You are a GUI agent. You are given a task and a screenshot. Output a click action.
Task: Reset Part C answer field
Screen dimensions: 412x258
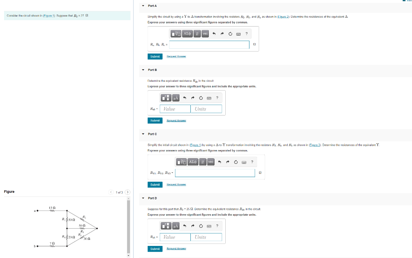(x=236, y=162)
